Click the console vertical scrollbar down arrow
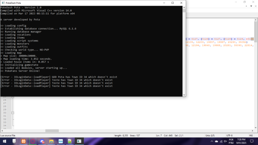 (184, 95)
